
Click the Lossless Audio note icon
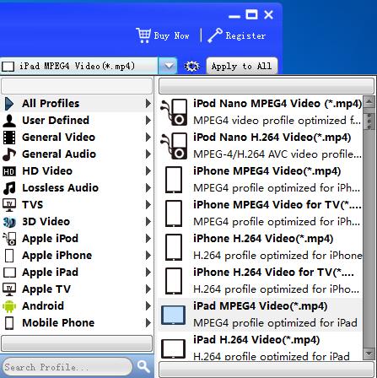[9, 188]
